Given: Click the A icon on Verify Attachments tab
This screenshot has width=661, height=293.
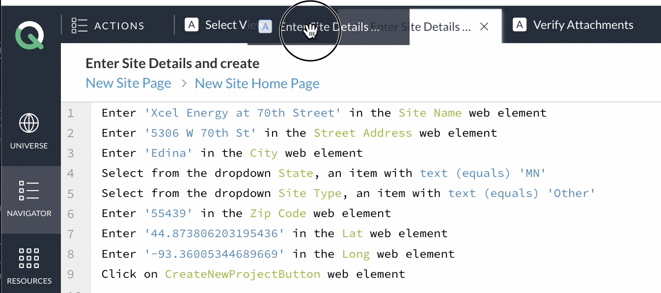Looking at the screenshot, I should 519,24.
